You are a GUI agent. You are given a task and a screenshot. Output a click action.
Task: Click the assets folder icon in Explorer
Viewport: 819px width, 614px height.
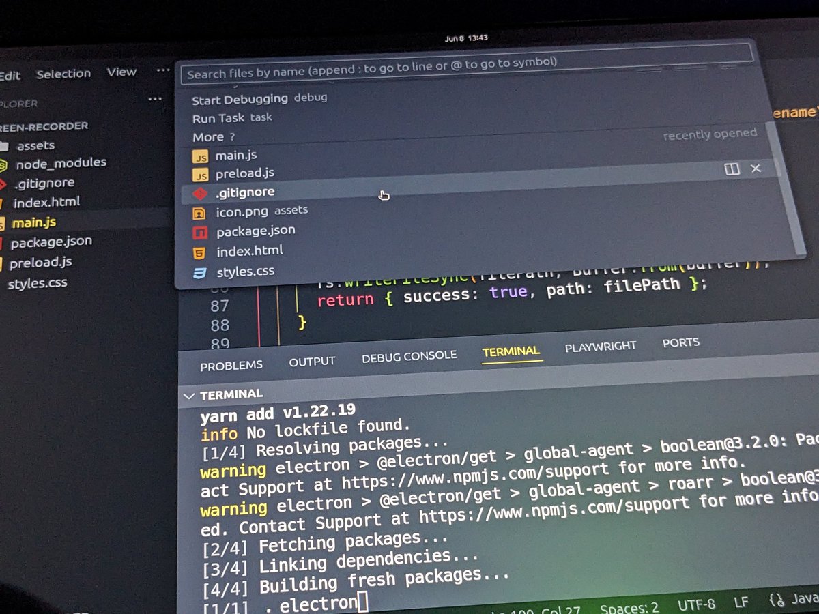4,147
